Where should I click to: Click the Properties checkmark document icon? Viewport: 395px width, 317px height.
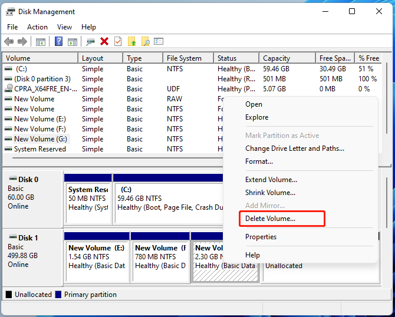[x=118, y=41]
